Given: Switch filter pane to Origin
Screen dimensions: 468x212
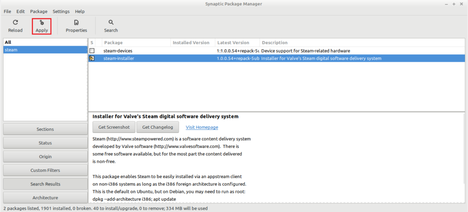Looking at the screenshot, I should [45, 156].
